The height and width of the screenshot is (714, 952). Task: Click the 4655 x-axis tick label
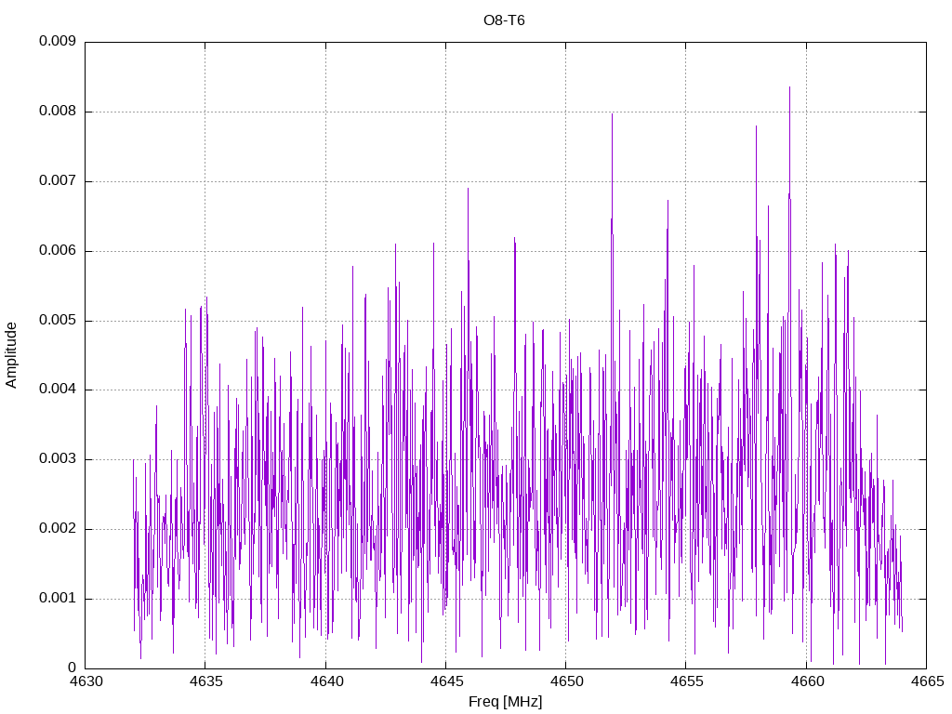(687, 681)
